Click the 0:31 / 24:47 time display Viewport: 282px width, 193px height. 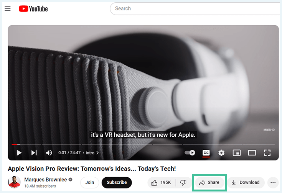69,153
